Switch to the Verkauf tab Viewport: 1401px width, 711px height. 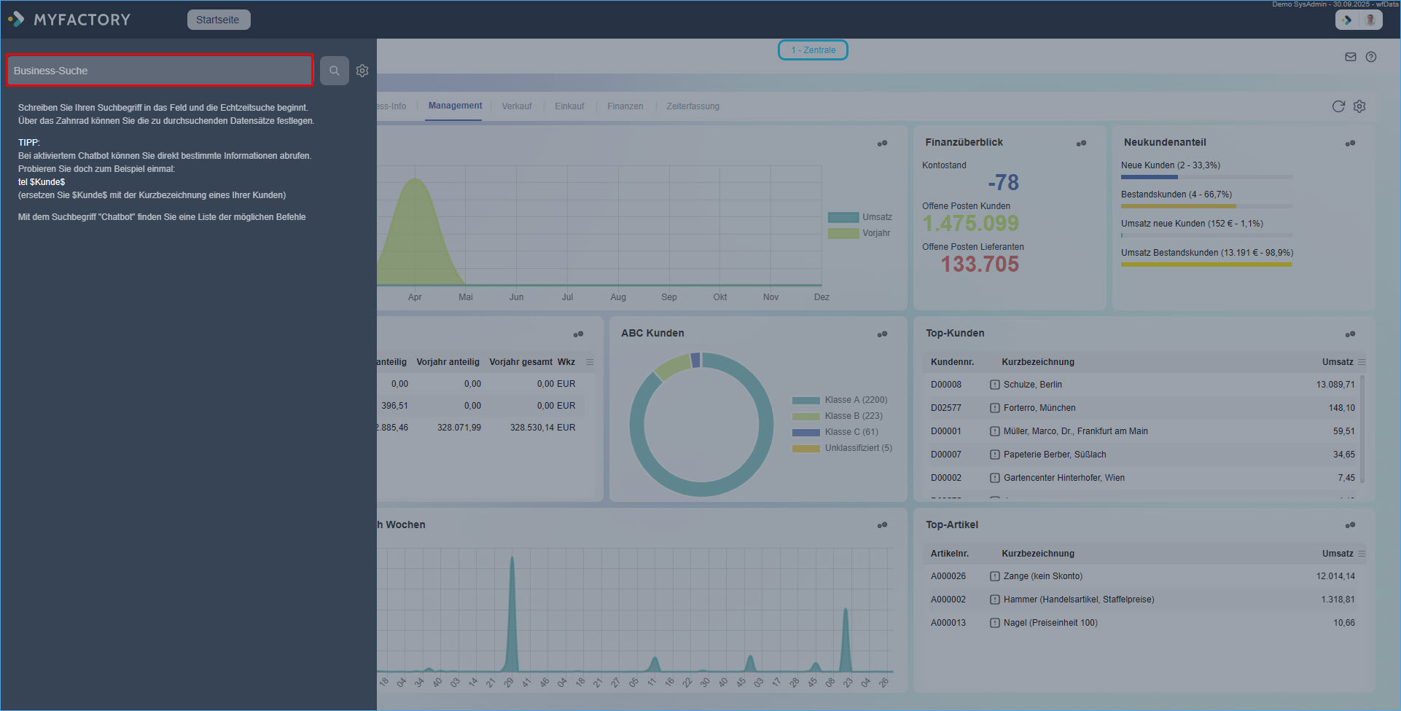517,106
